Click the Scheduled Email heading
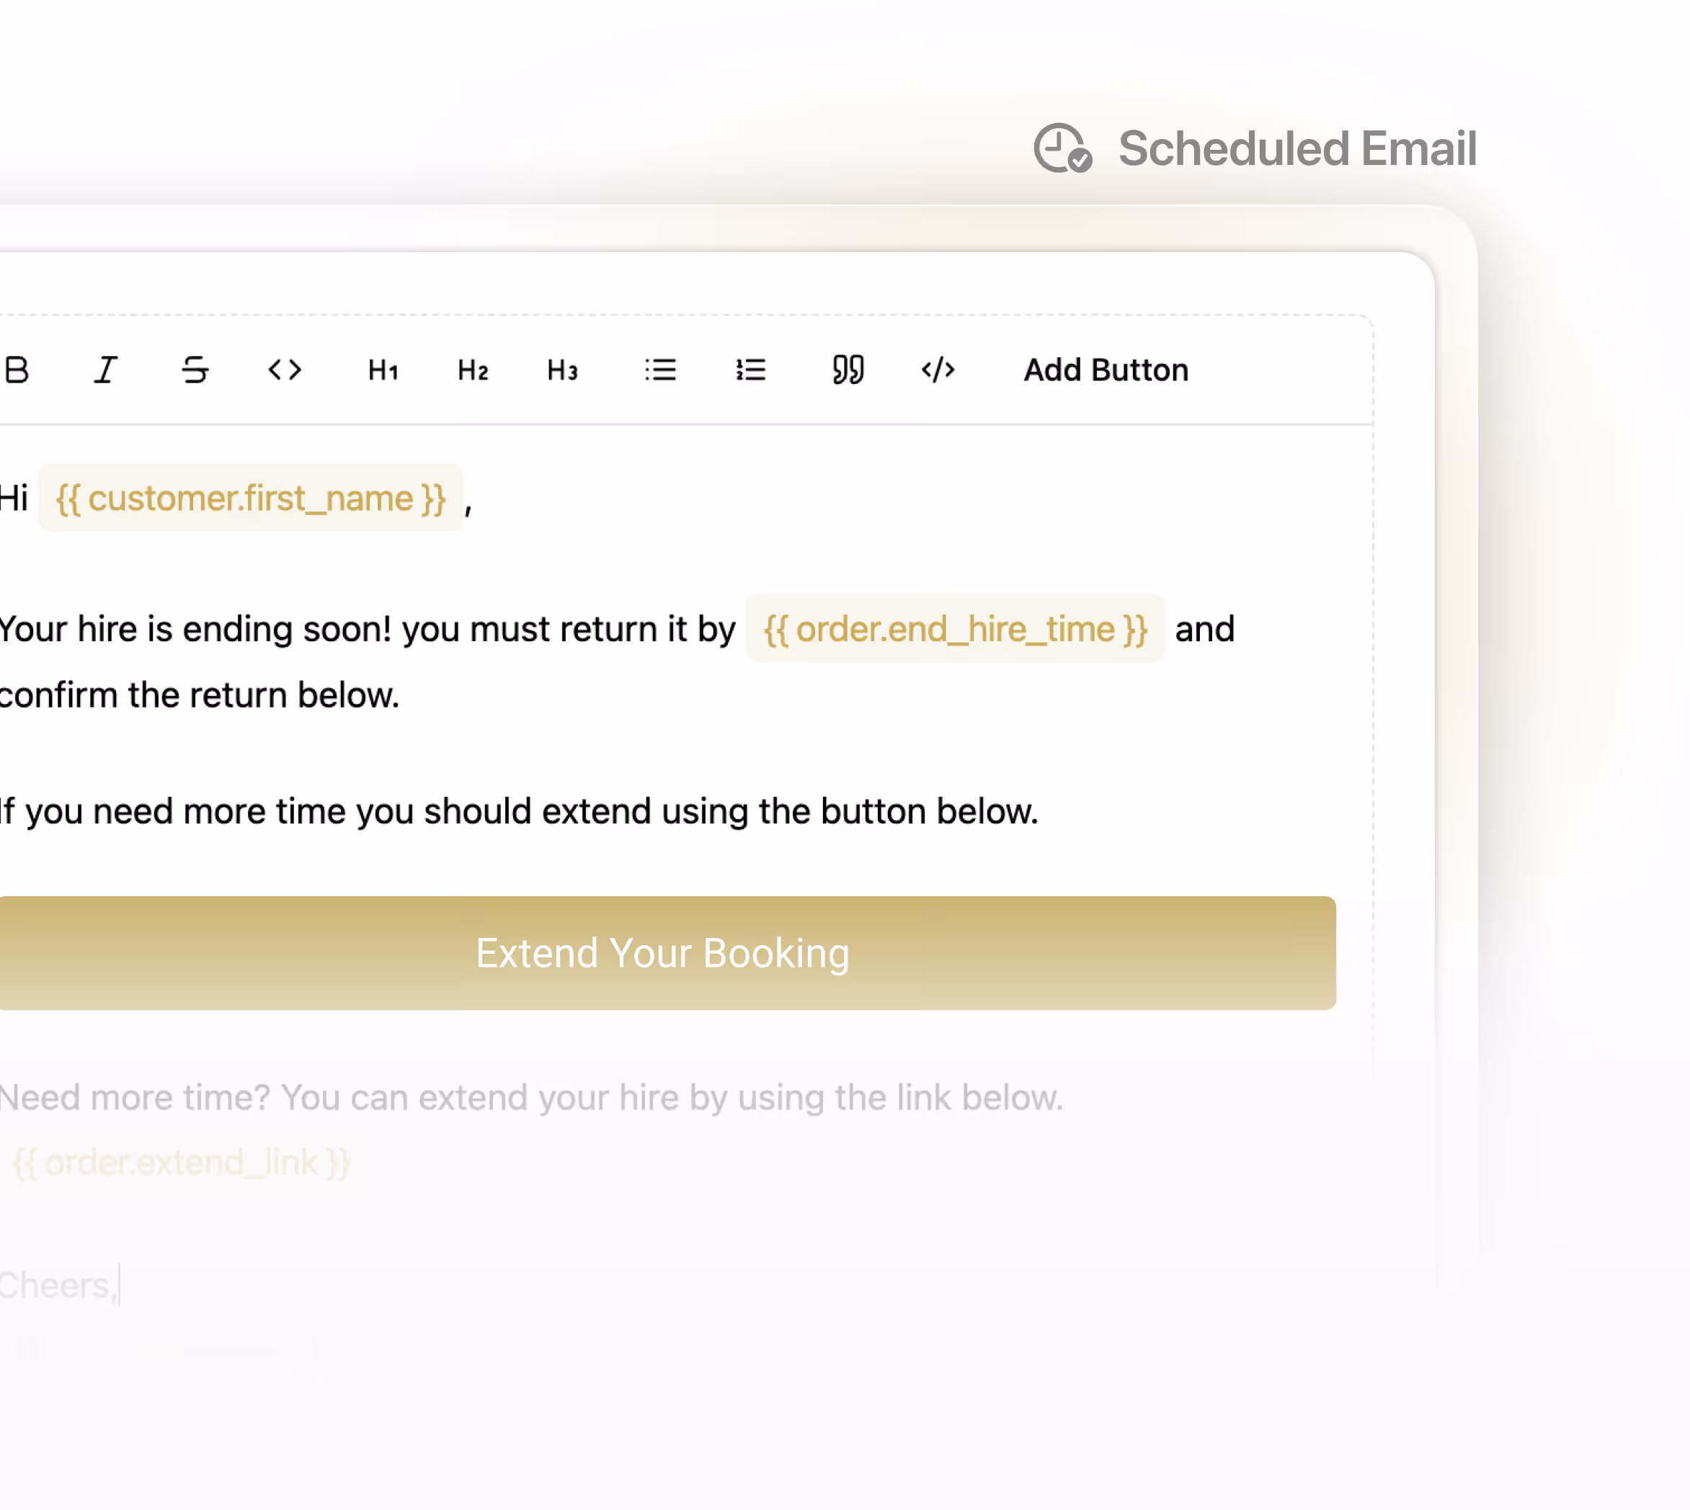The width and height of the screenshot is (1690, 1510). (1297, 148)
